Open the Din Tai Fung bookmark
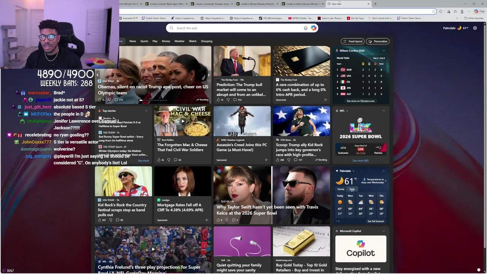 (x=355, y=18)
